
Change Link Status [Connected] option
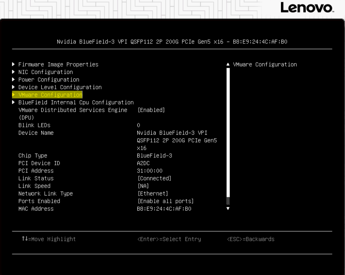(x=154, y=178)
